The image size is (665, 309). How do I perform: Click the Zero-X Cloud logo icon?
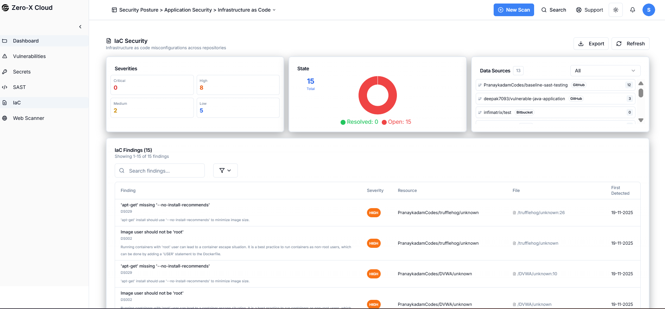5,8
